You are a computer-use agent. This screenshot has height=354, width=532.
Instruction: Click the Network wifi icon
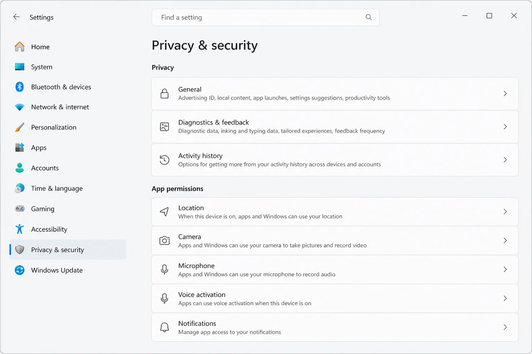20,107
